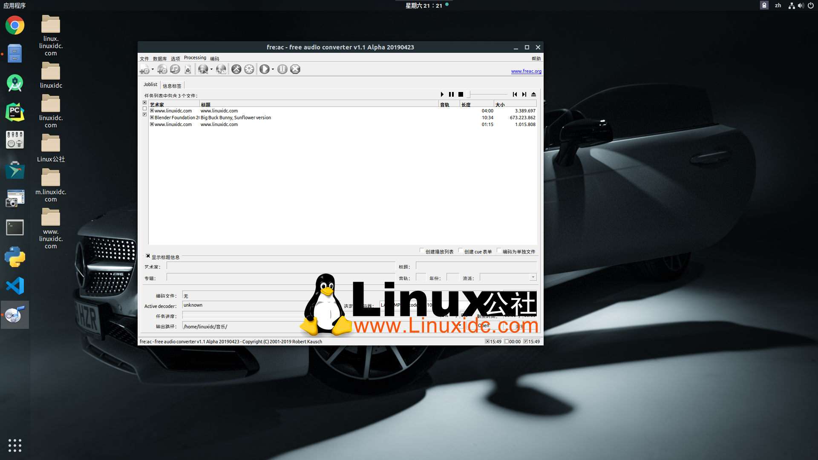818x460 pixels.
Task: Expand the encoding start dropdown arrow
Action: (273, 69)
